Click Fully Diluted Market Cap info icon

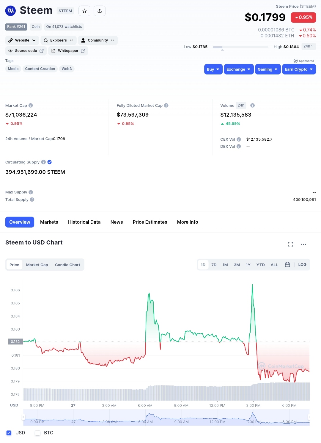[x=166, y=105]
